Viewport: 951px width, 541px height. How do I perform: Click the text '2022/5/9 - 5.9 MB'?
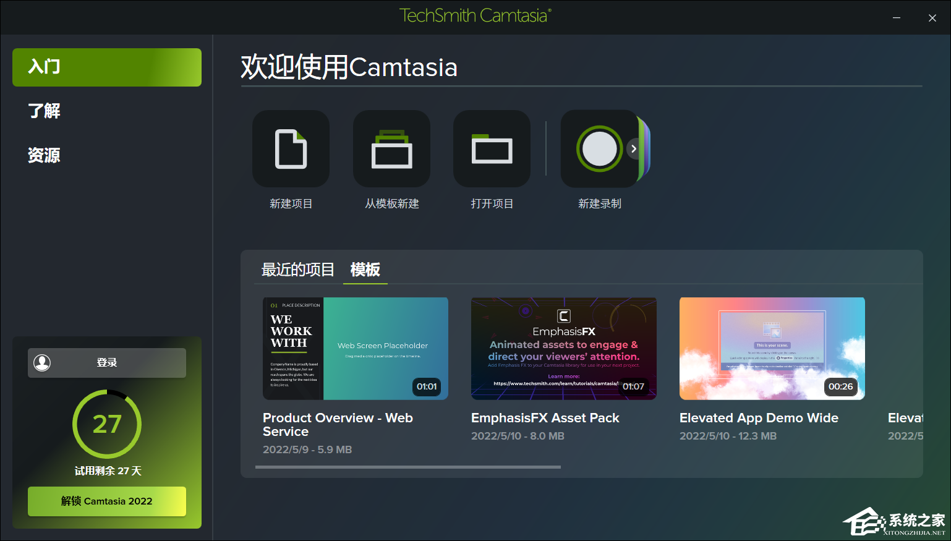(x=307, y=449)
